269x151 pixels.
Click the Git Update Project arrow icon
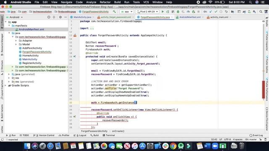click(x=211, y=12)
